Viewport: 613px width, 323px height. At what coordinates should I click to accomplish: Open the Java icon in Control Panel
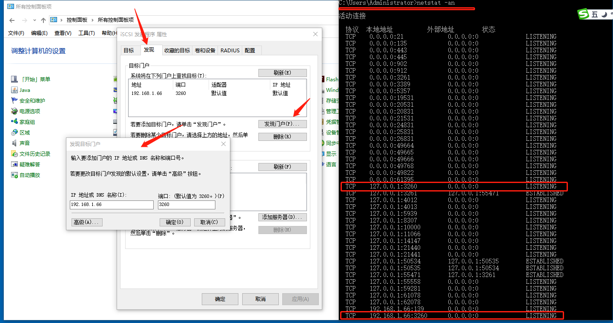[14, 90]
